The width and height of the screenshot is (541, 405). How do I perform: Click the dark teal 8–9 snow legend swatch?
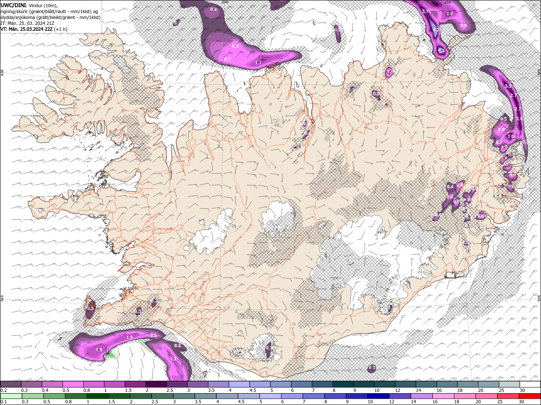tap(343, 384)
